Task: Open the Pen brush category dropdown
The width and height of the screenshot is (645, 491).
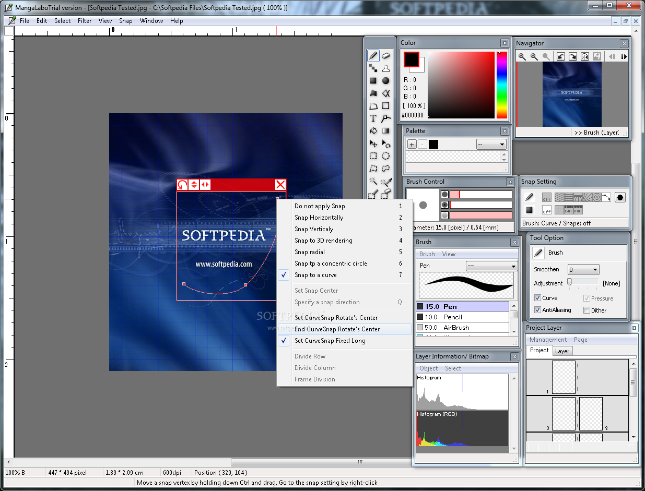Action: click(491, 266)
